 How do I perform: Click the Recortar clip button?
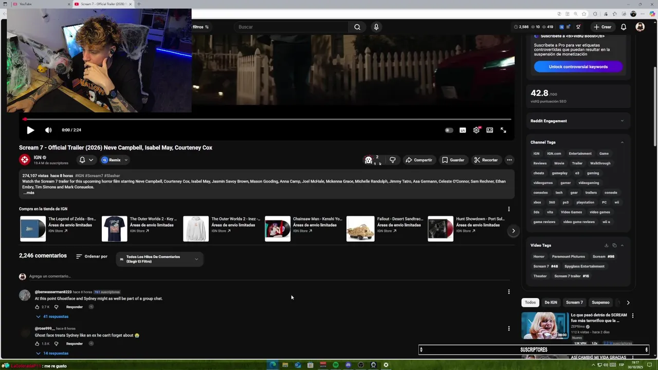pyautogui.click(x=486, y=160)
